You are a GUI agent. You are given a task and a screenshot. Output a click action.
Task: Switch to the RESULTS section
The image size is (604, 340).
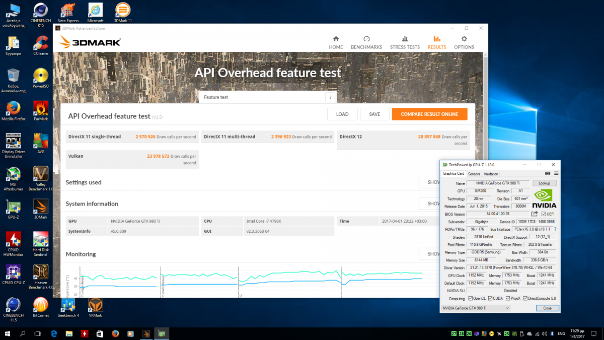[437, 43]
